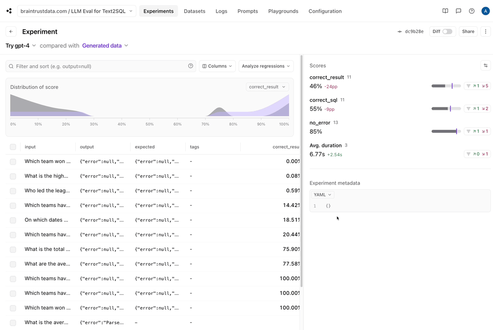Click the Braintrust logo icon
This screenshot has height=330, width=493.
tap(9, 11)
